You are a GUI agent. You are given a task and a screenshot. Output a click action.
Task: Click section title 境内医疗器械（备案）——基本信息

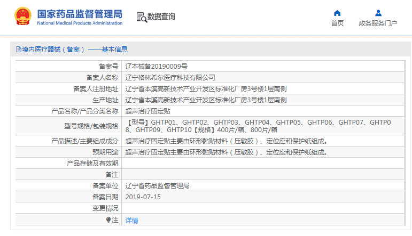coord(75,49)
